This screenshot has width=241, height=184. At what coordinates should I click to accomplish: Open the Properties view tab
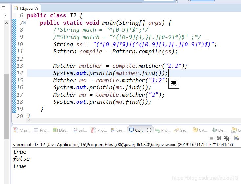click(41, 130)
